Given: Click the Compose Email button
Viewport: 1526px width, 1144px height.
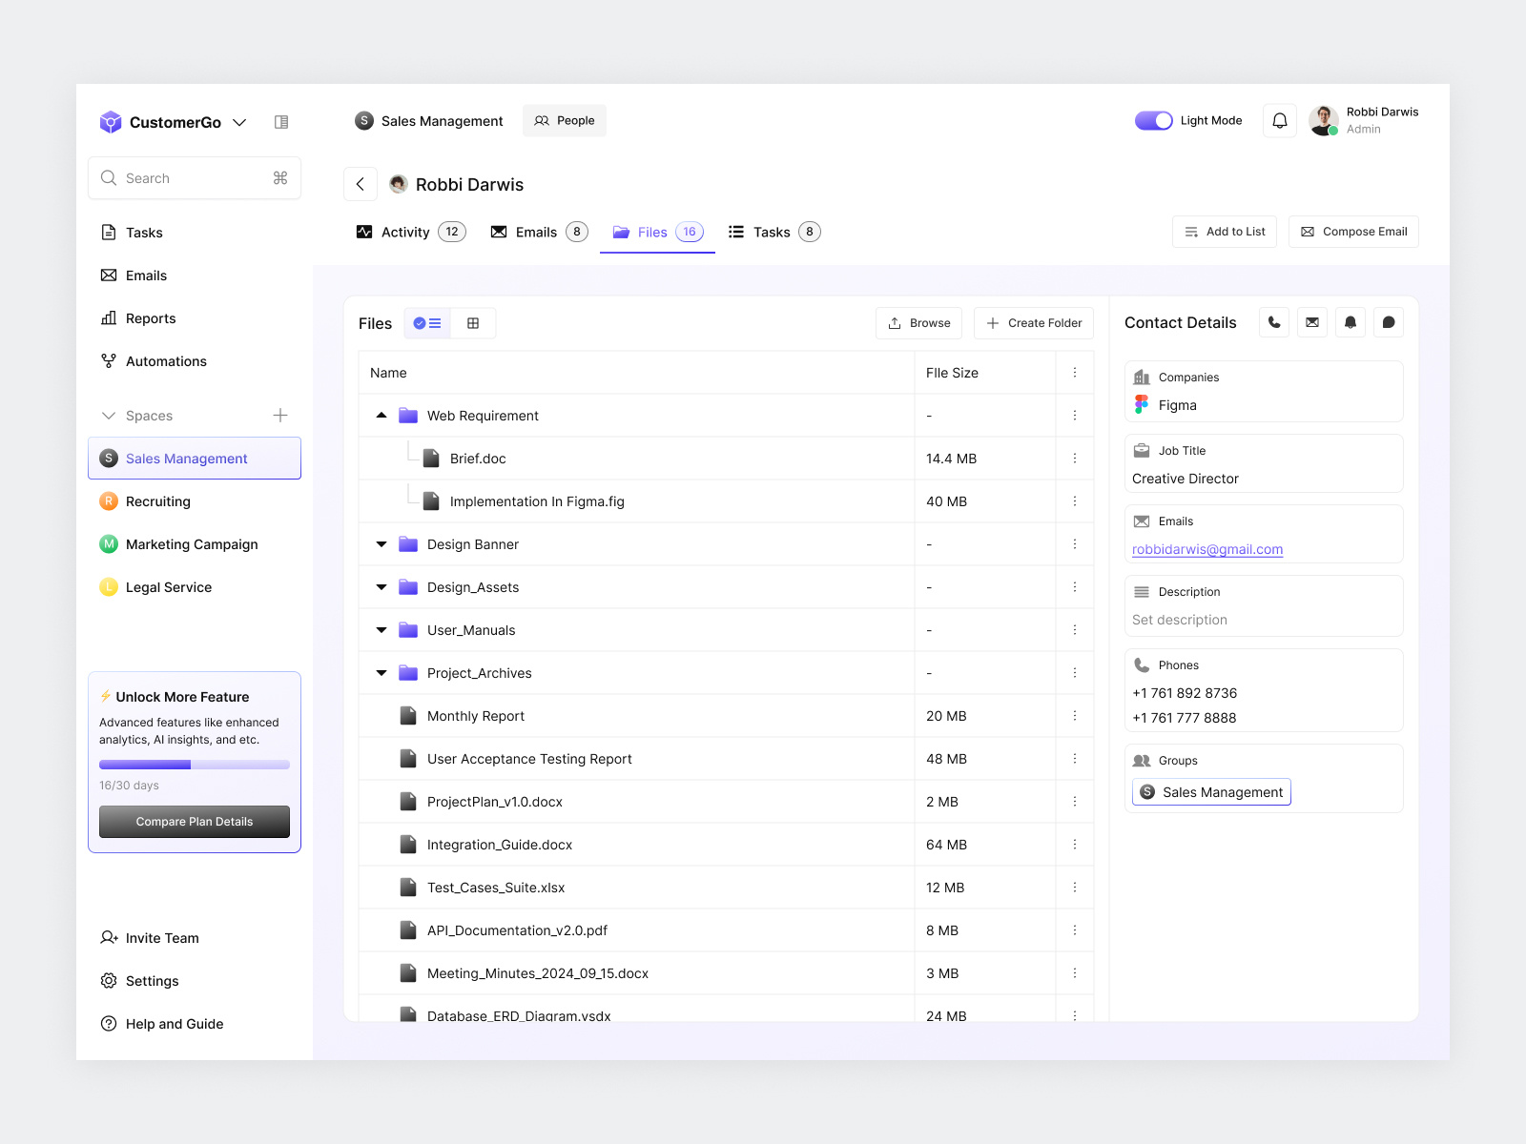Looking at the screenshot, I should (1353, 231).
